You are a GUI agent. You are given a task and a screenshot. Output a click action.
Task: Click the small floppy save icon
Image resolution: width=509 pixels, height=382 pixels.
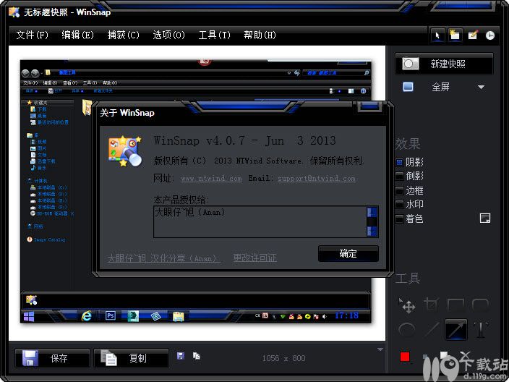[181, 356]
